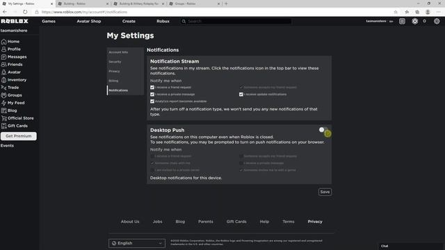
Task: Uncheck 'I receive a private message' in Notification Stream
Action: pyautogui.click(x=152, y=94)
